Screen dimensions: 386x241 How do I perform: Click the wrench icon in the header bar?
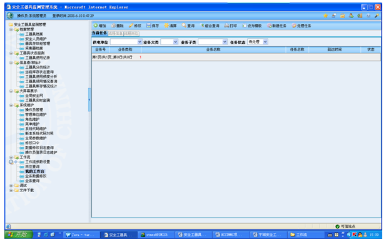tap(377, 16)
